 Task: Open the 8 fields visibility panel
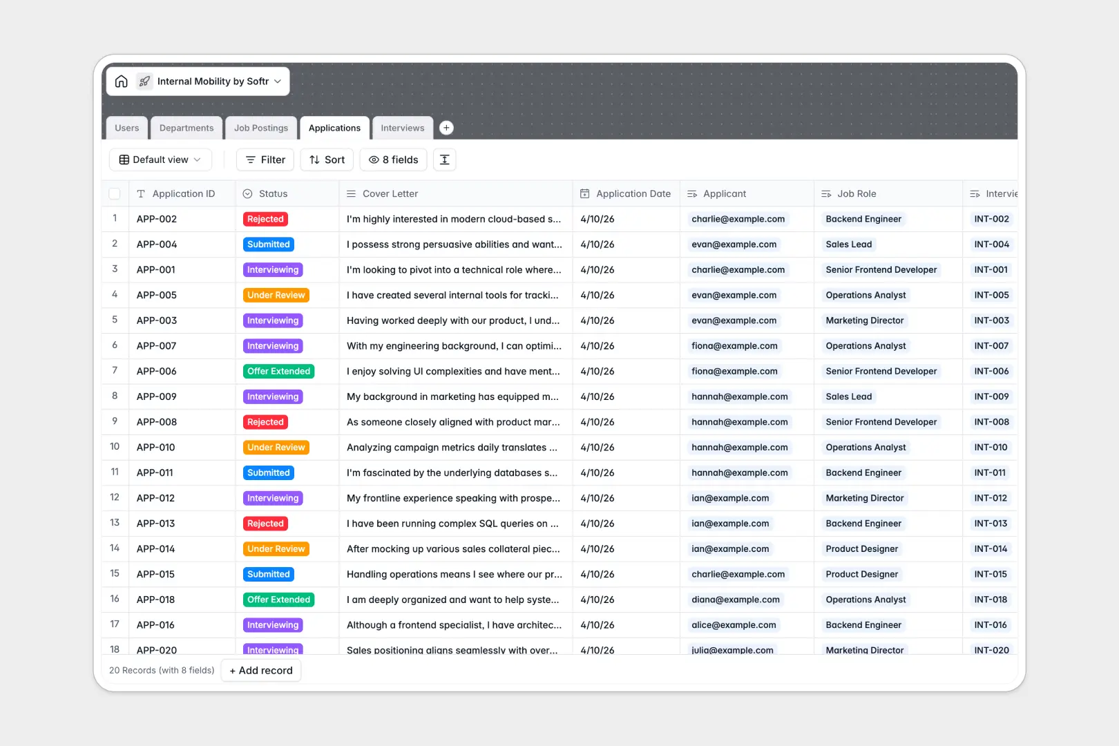coord(392,160)
